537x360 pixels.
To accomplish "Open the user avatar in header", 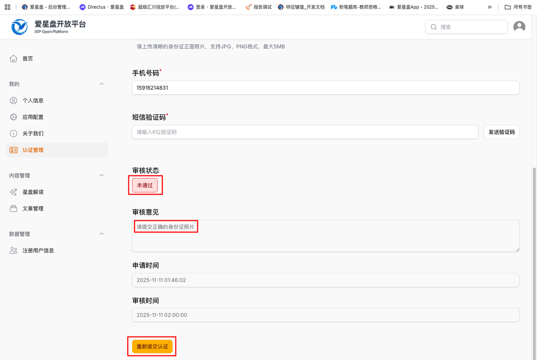I will tap(519, 27).
